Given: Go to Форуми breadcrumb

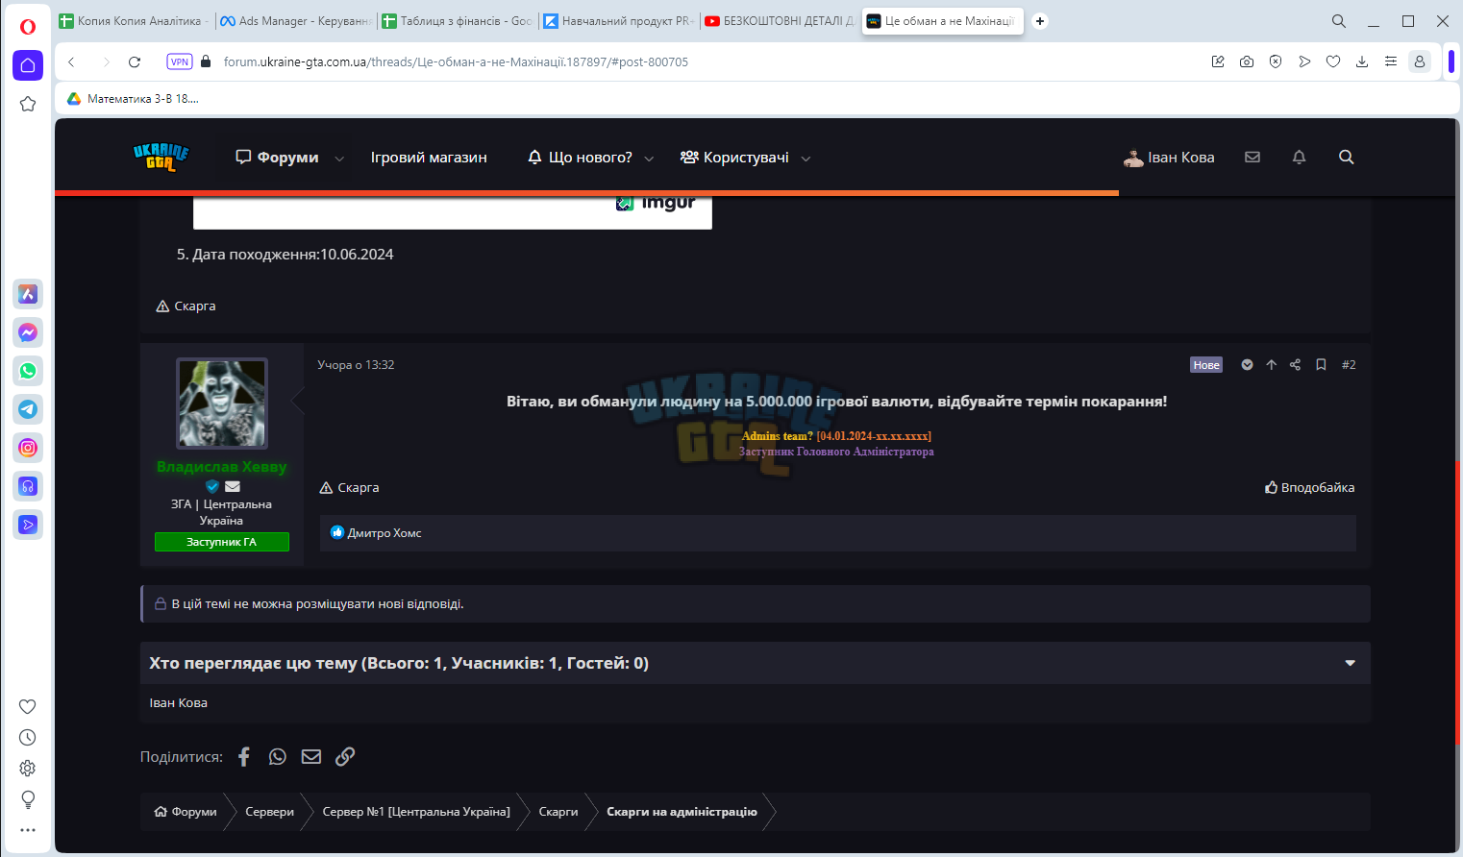Looking at the screenshot, I should (186, 812).
